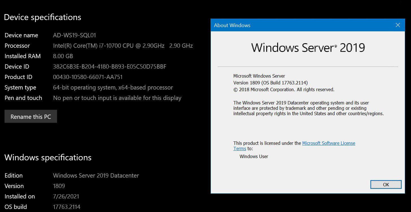Click the Windows specifications heading

tap(48, 158)
